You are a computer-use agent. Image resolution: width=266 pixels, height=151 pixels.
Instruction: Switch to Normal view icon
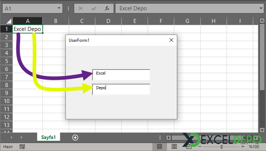[159, 146]
